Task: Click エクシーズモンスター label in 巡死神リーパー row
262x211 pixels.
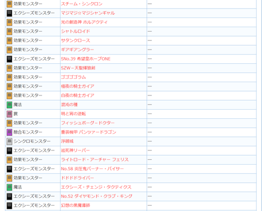Action: [34, 150]
